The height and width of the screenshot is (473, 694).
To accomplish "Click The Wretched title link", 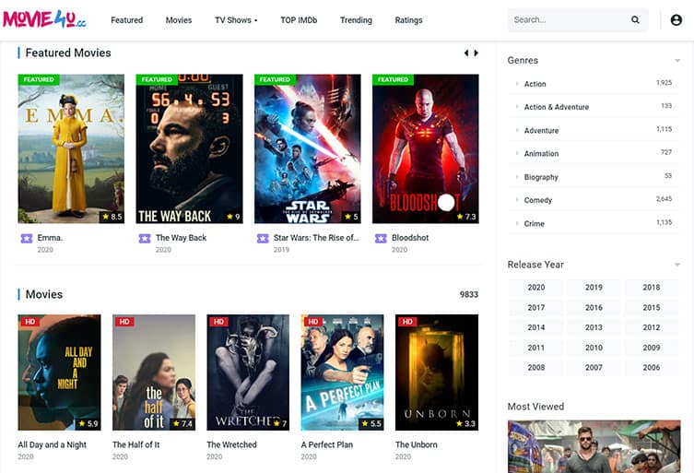I will (231, 444).
